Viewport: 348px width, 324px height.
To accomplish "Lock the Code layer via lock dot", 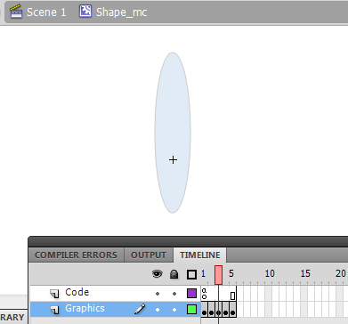I will (x=174, y=294).
